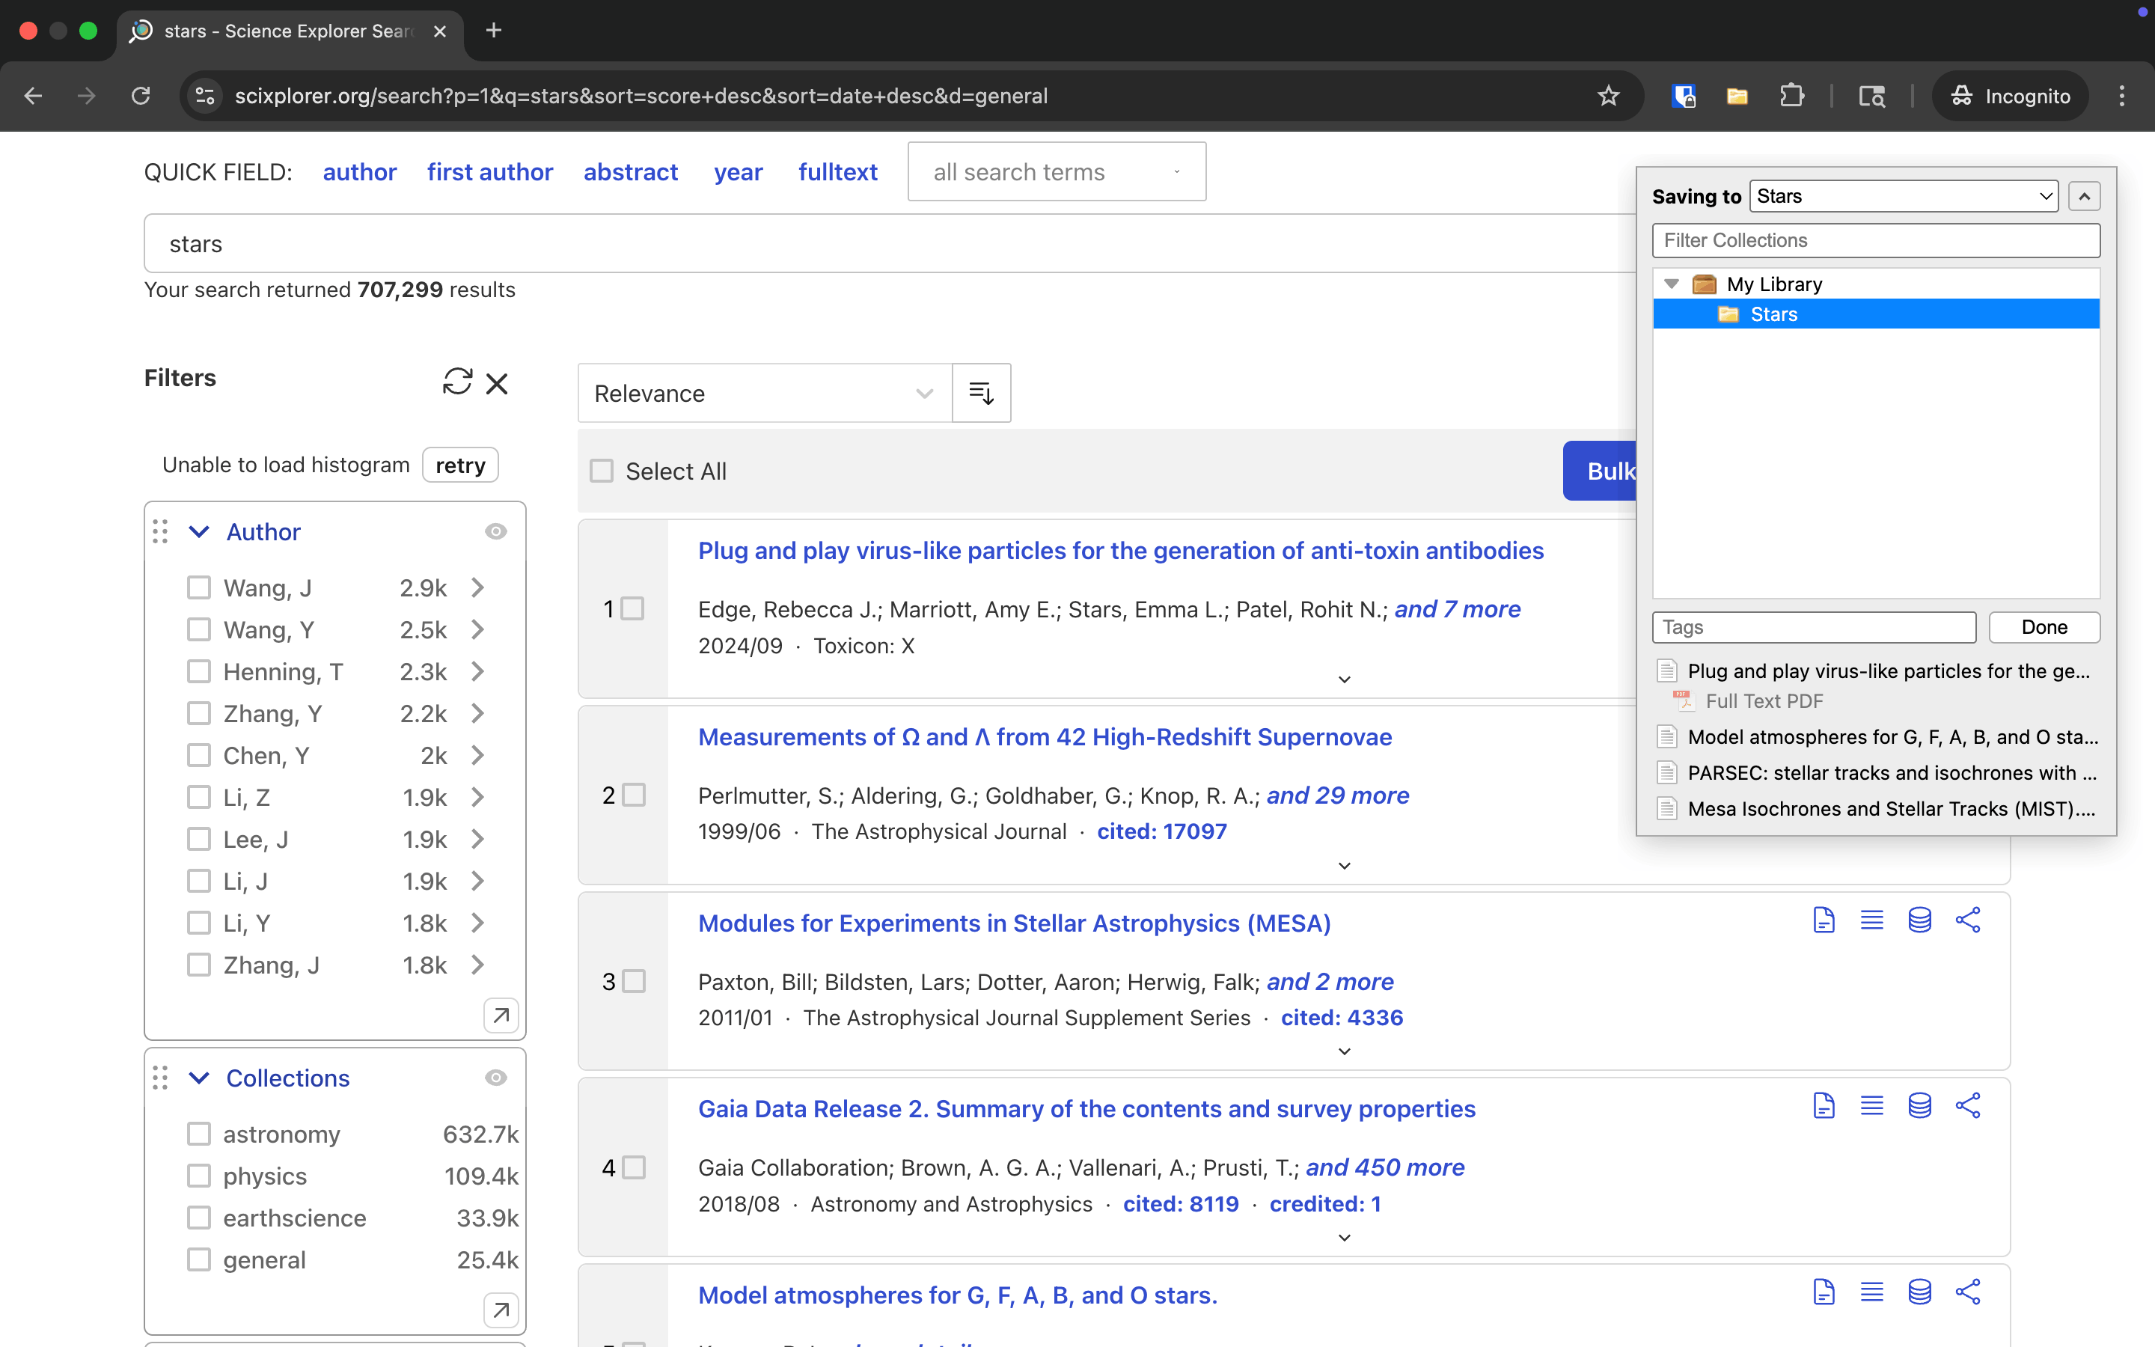Open Chrome's three-dot menu

2122,97
